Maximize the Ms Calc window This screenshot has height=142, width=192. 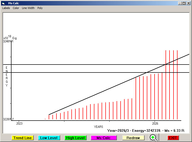184,3
